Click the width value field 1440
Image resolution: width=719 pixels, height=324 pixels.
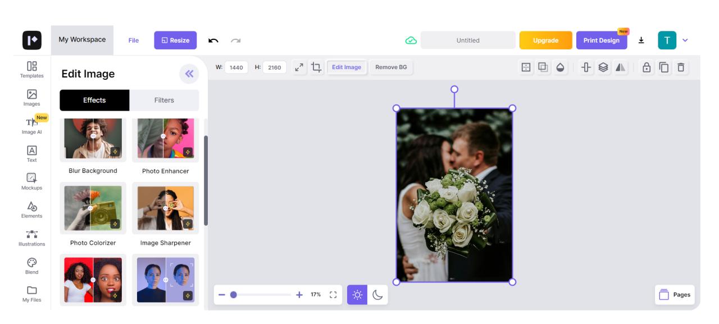tap(236, 67)
